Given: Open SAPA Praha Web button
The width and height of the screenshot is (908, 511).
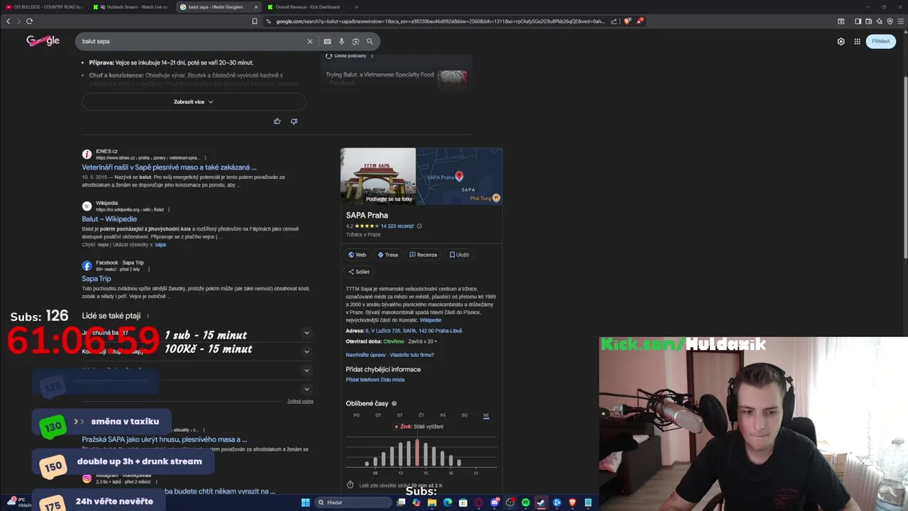Looking at the screenshot, I should point(358,255).
